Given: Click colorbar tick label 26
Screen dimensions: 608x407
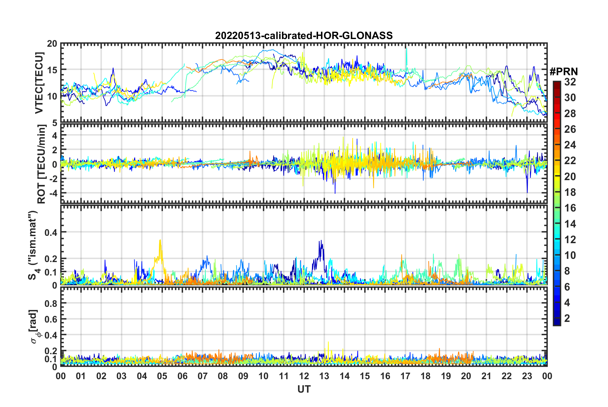Looking at the screenshot, I should coord(570,129).
